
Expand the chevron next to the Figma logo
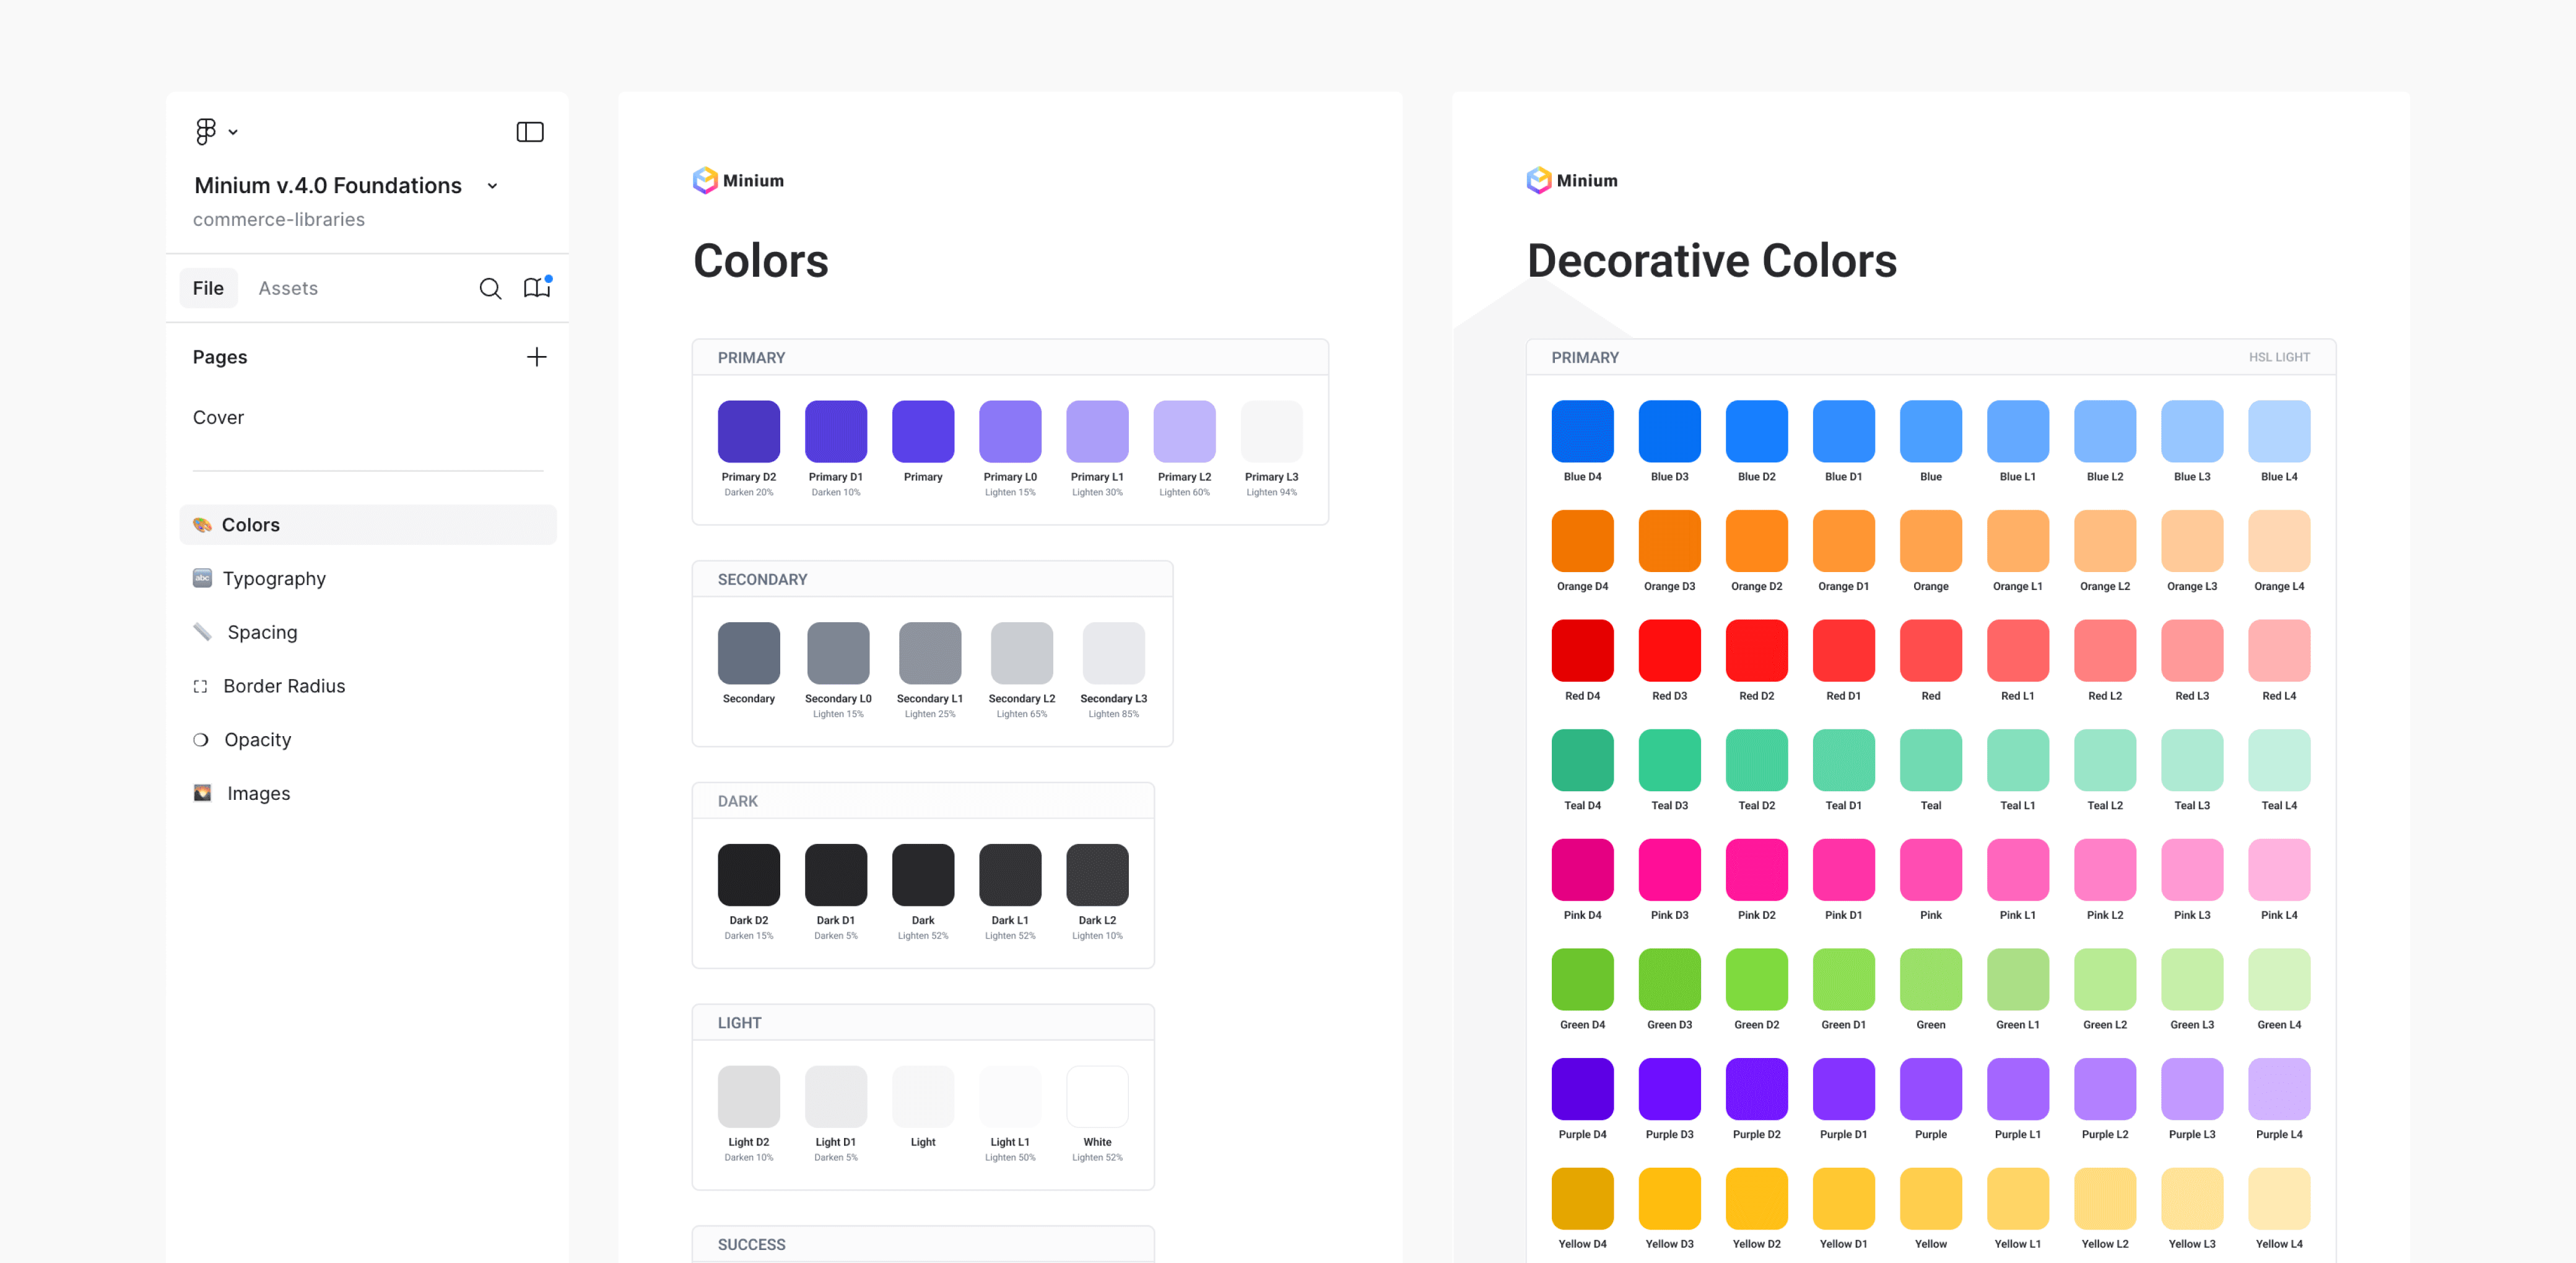(x=233, y=132)
